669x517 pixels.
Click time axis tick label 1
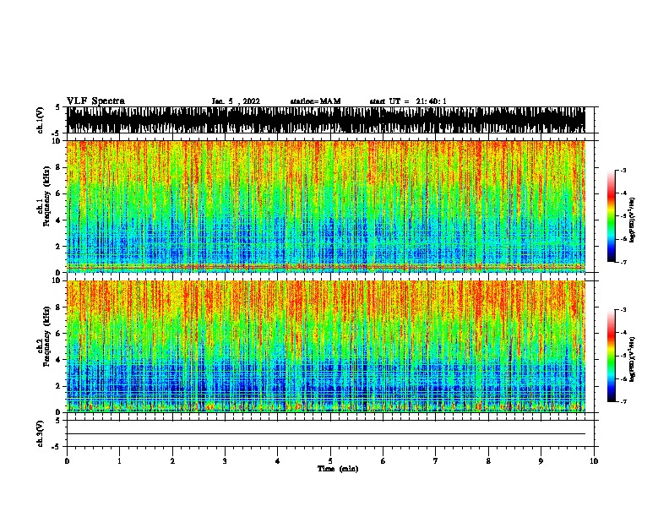point(119,461)
